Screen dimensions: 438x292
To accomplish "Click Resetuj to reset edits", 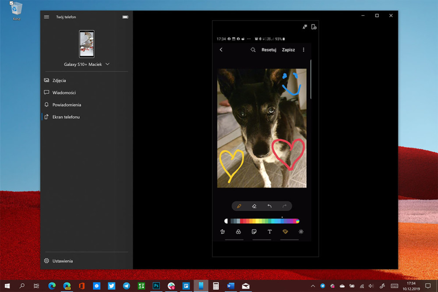I will coord(269,50).
